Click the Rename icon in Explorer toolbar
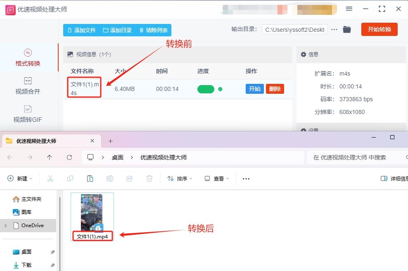This screenshot has width=408, height=271. (110, 178)
